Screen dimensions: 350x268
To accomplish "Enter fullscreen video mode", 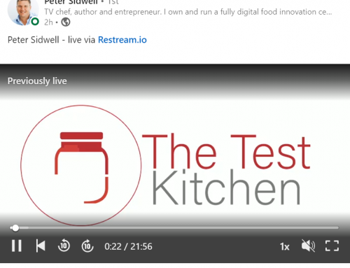I will (332, 246).
